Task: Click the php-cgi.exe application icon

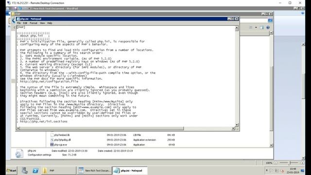Action: 52,145
